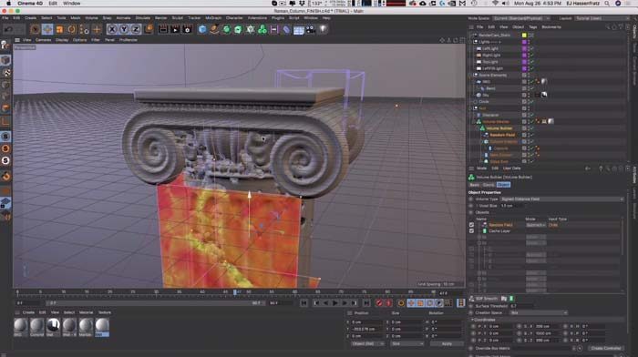This screenshot has width=638, height=357.
Task: Click the Light bulb object icon
Action: pos(323,29)
